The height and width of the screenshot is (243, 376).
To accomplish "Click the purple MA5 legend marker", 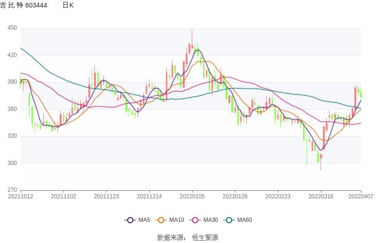I will pos(130,220).
